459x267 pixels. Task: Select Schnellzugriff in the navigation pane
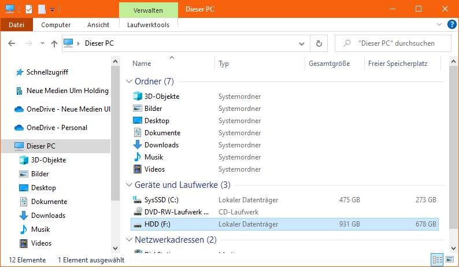click(47, 72)
